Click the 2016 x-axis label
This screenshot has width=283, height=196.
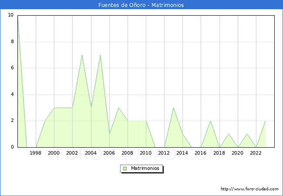coord(201,153)
